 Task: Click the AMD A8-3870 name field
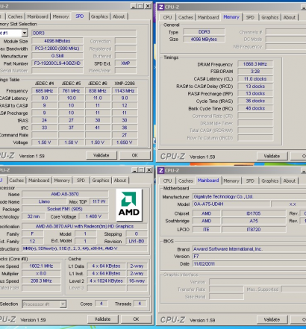tap(65, 194)
